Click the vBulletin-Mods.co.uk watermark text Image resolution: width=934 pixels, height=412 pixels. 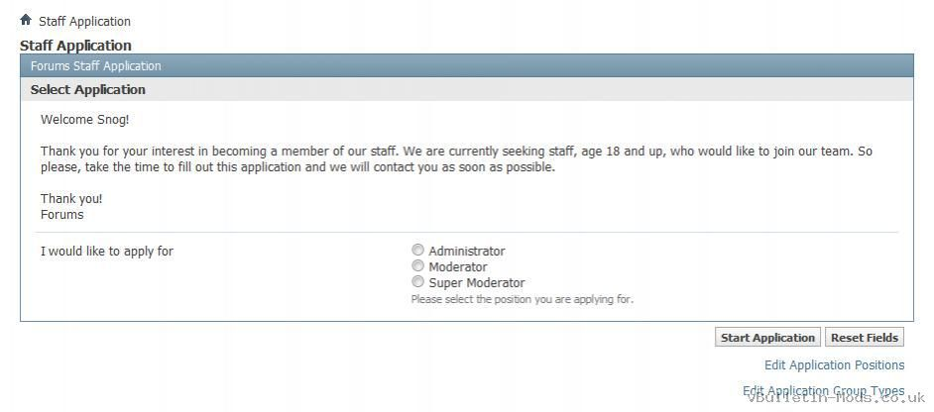click(836, 397)
